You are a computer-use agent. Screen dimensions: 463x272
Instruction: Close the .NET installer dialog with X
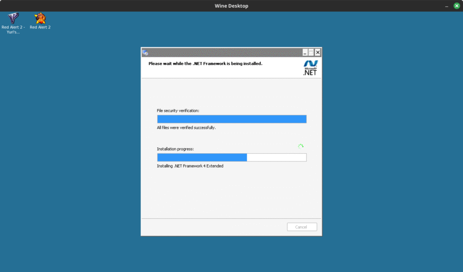(318, 52)
